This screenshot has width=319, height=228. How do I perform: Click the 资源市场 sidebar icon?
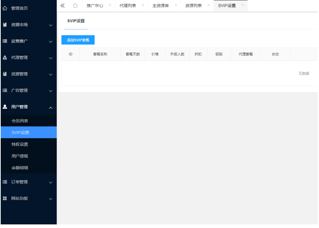pos(5,25)
